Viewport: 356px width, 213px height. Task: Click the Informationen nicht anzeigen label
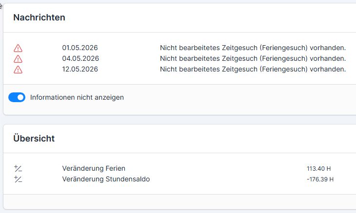click(x=77, y=97)
